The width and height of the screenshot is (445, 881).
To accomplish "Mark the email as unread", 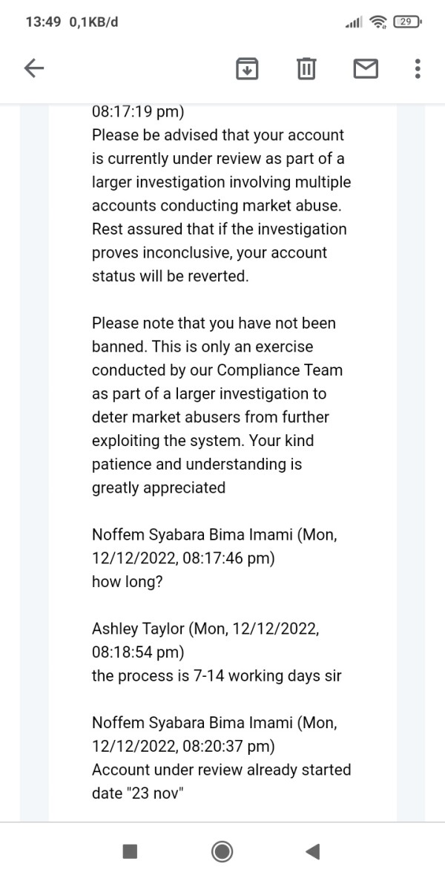I will (x=364, y=69).
